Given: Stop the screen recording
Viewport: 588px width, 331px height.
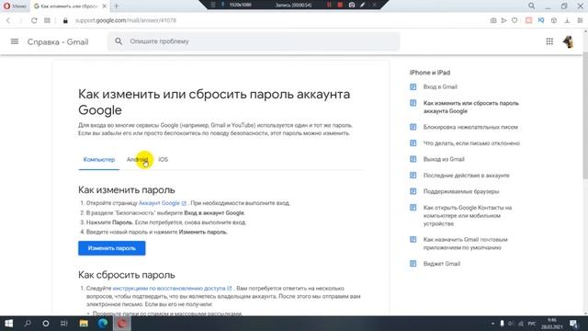Looking at the screenshot, I should pyautogui.click(x=340, y=5).
